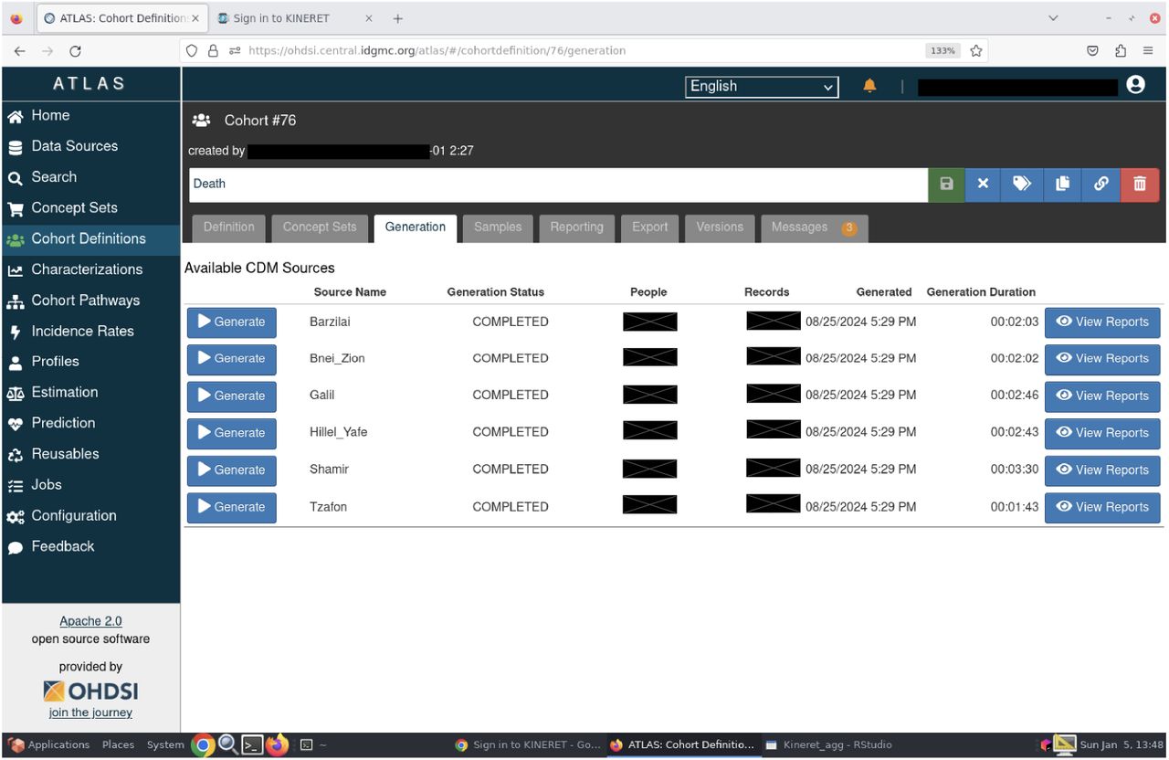Open Prediction in the sidebar
The image size is (1169, 760).
pos(90,424)
